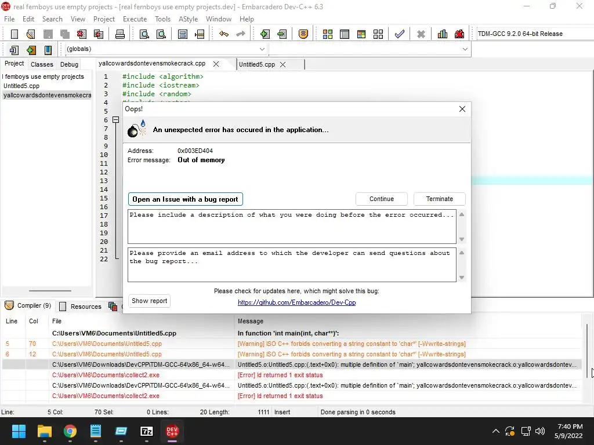Open the github.com/Embarcadero/Dev-Cpp link
Screen dimensions: 594x445
pyautogui.click(x=296, y=302)
